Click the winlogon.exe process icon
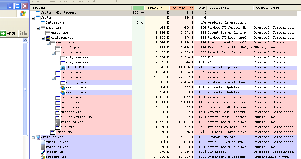 pos(48,38)
